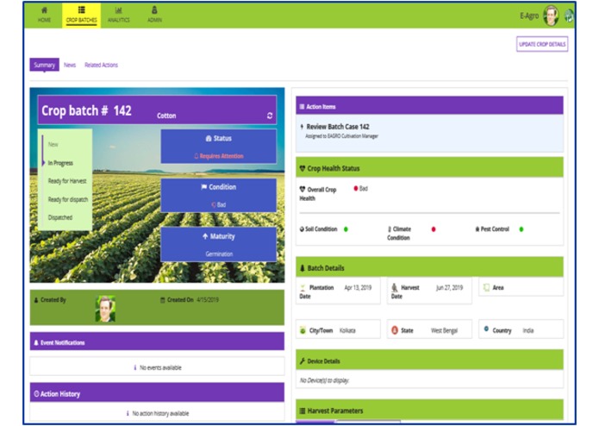Click the Created On calendar icon
This screenshot has width=599, height=426.
(163, 300)
